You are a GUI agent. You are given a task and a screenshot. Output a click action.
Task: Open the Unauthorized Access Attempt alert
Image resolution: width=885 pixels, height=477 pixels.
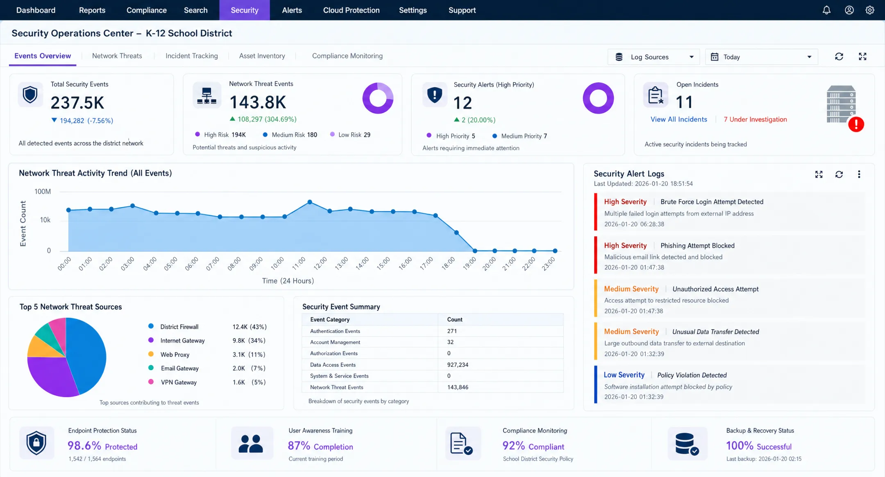(729, 299)
